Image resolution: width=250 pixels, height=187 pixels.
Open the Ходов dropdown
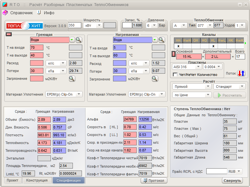[x=240, y=26]
